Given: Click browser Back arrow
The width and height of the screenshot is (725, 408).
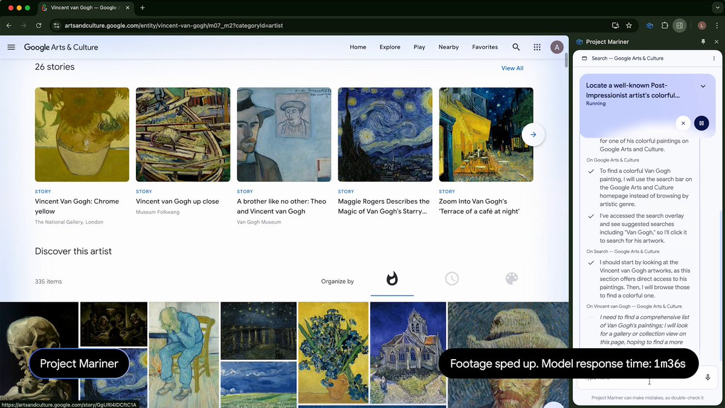Looking at the screenshot, I should [9, 25].
